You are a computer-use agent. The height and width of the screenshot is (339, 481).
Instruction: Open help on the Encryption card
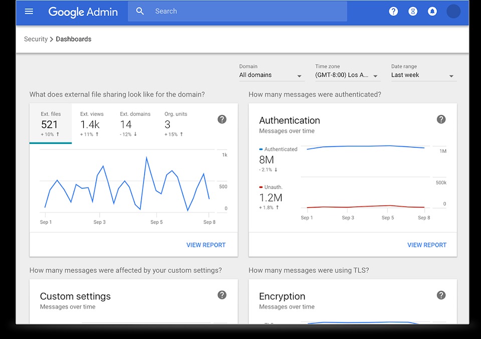tap(441, 295)
